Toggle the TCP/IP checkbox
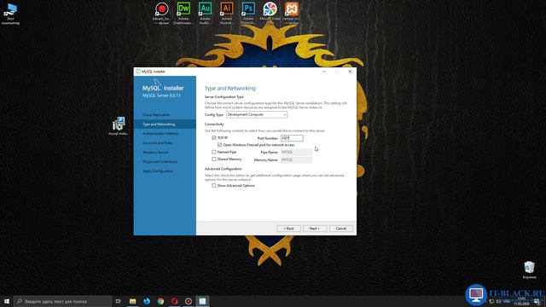This screenshot has height=307, width=546. pyautogui.click(x=214, y=138)
